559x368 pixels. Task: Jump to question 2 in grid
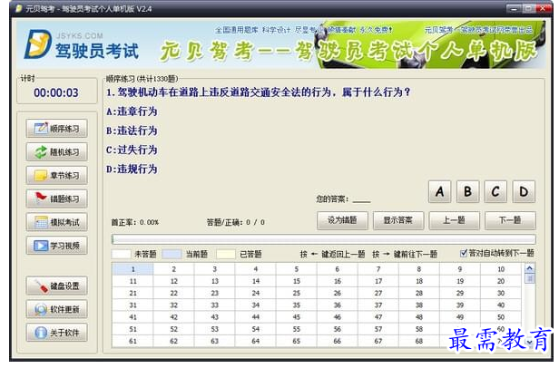173,269
